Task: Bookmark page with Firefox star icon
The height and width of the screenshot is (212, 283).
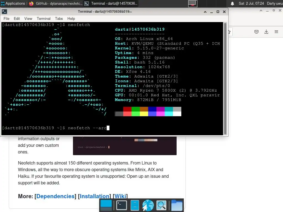Action: [x=229, y=32]
